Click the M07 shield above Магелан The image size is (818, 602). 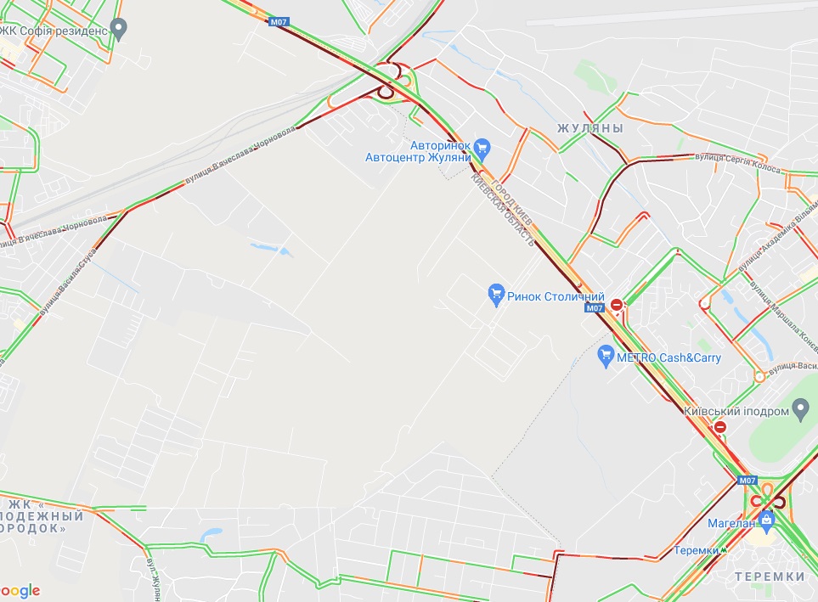coord(747,481)
